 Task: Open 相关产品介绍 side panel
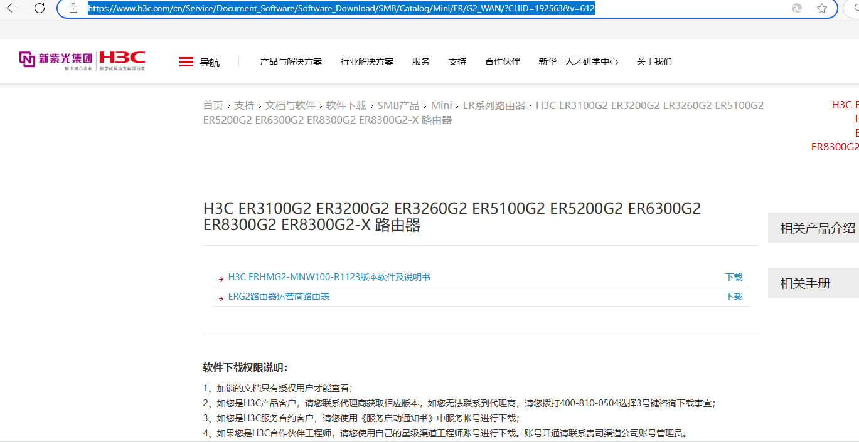[813, 228]
